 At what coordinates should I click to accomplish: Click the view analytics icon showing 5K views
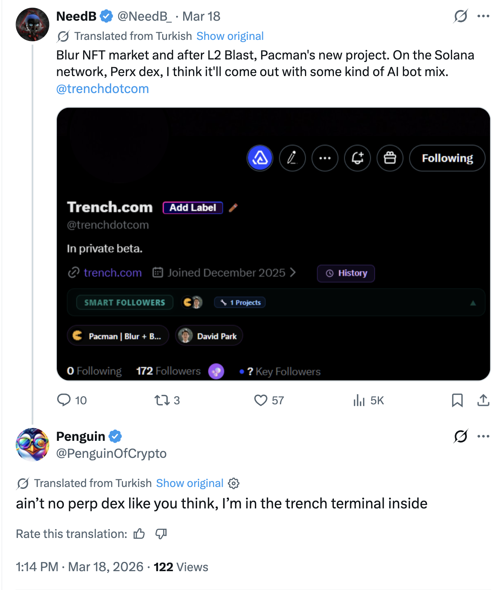point(359,400)
